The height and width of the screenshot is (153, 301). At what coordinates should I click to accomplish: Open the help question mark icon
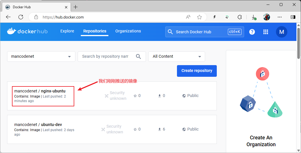pos(252,32)
